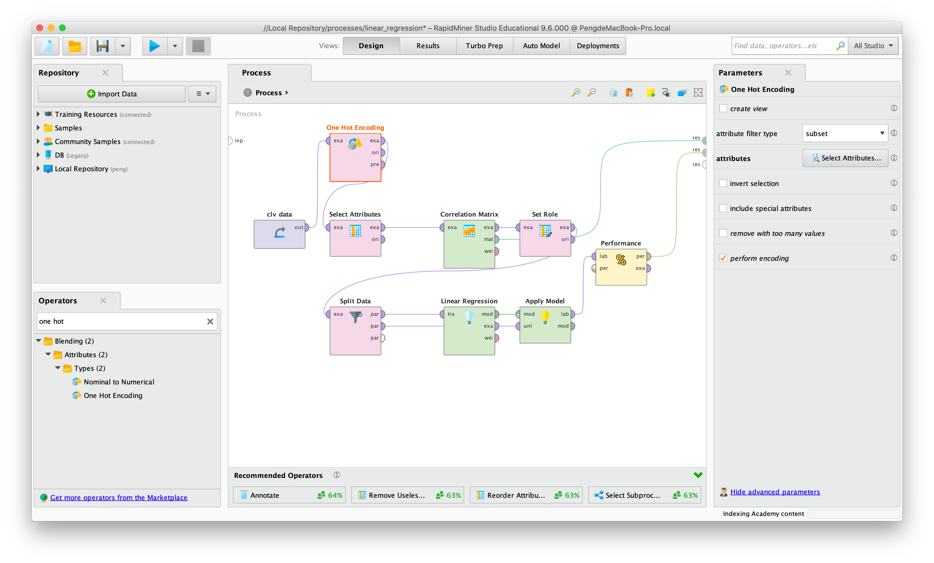Add recommended Annotate operator
934x563 pixels.
pyautogui.click(x=289, y=495)
